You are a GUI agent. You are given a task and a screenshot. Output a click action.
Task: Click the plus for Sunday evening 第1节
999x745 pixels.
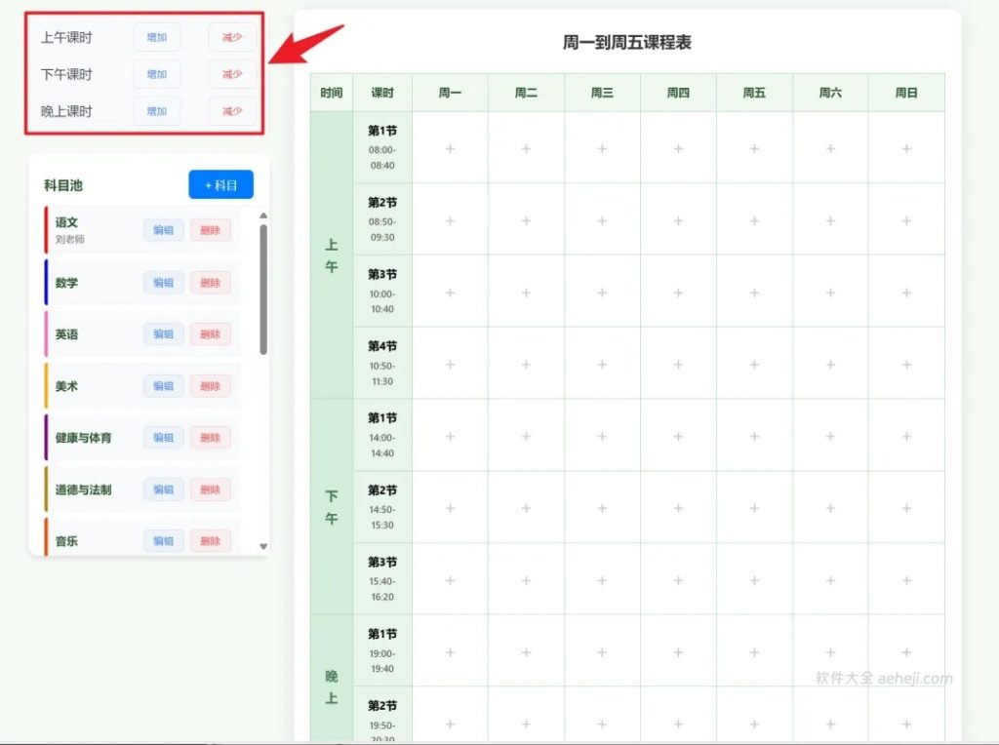[906, 650]
